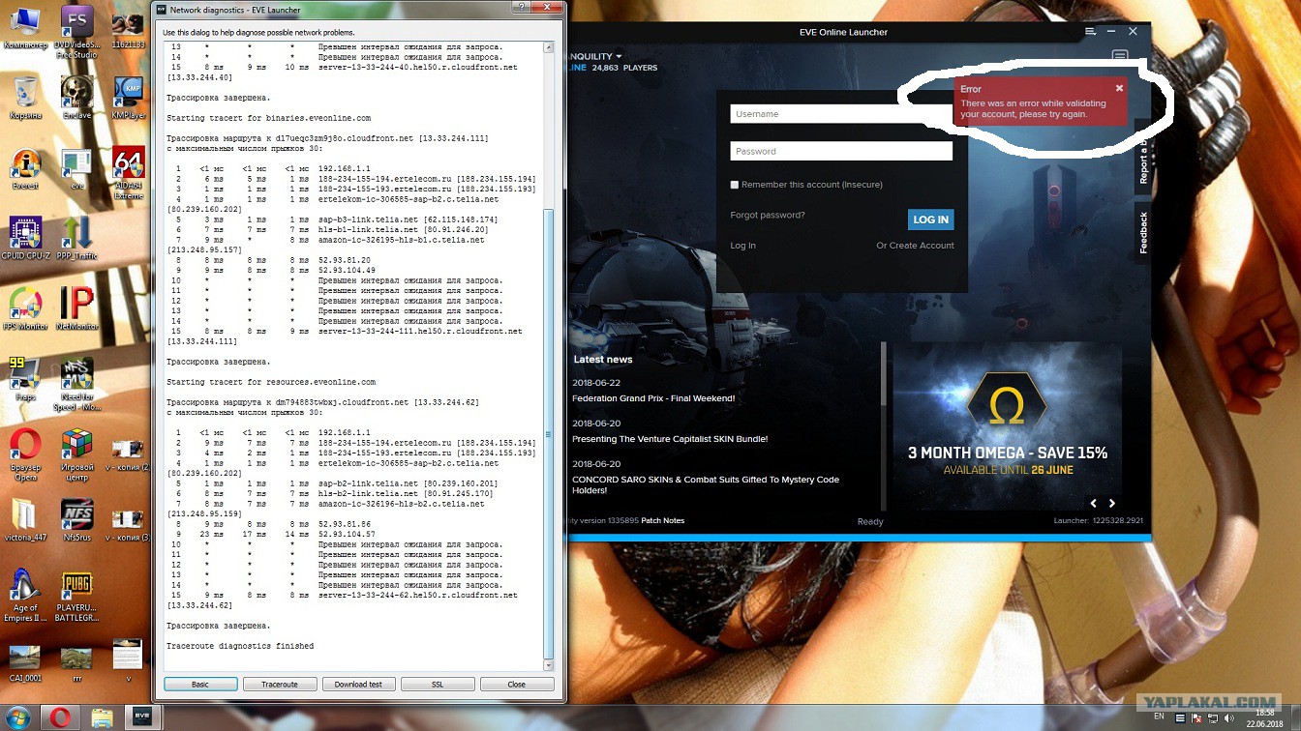Read Venture Capitalist SKIN Bundle news
The height and width of the screenshot is (731, 1301).
(670, 439)
